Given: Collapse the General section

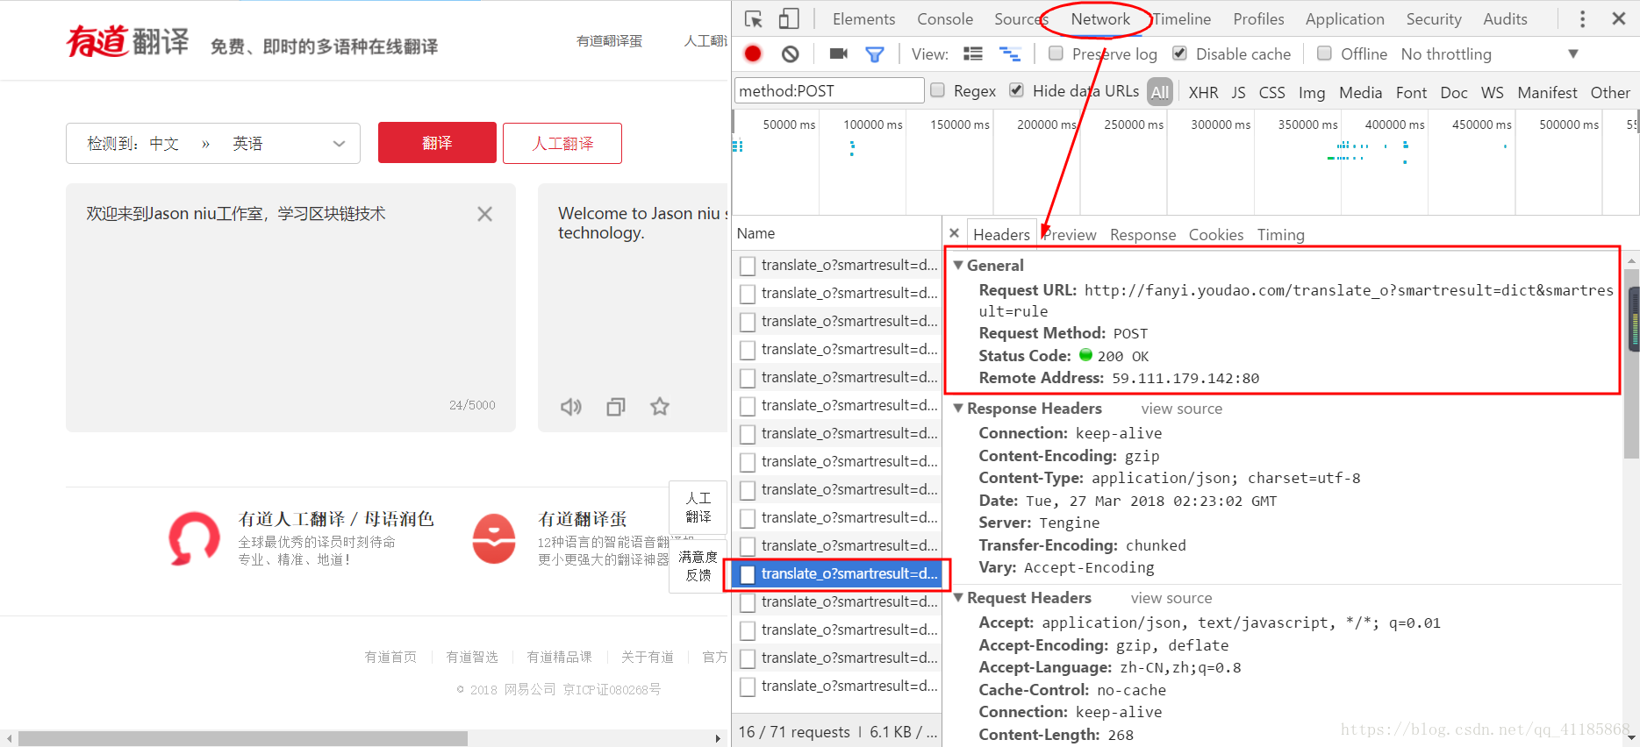Looking at the screenshot, I should click(959, 265).
